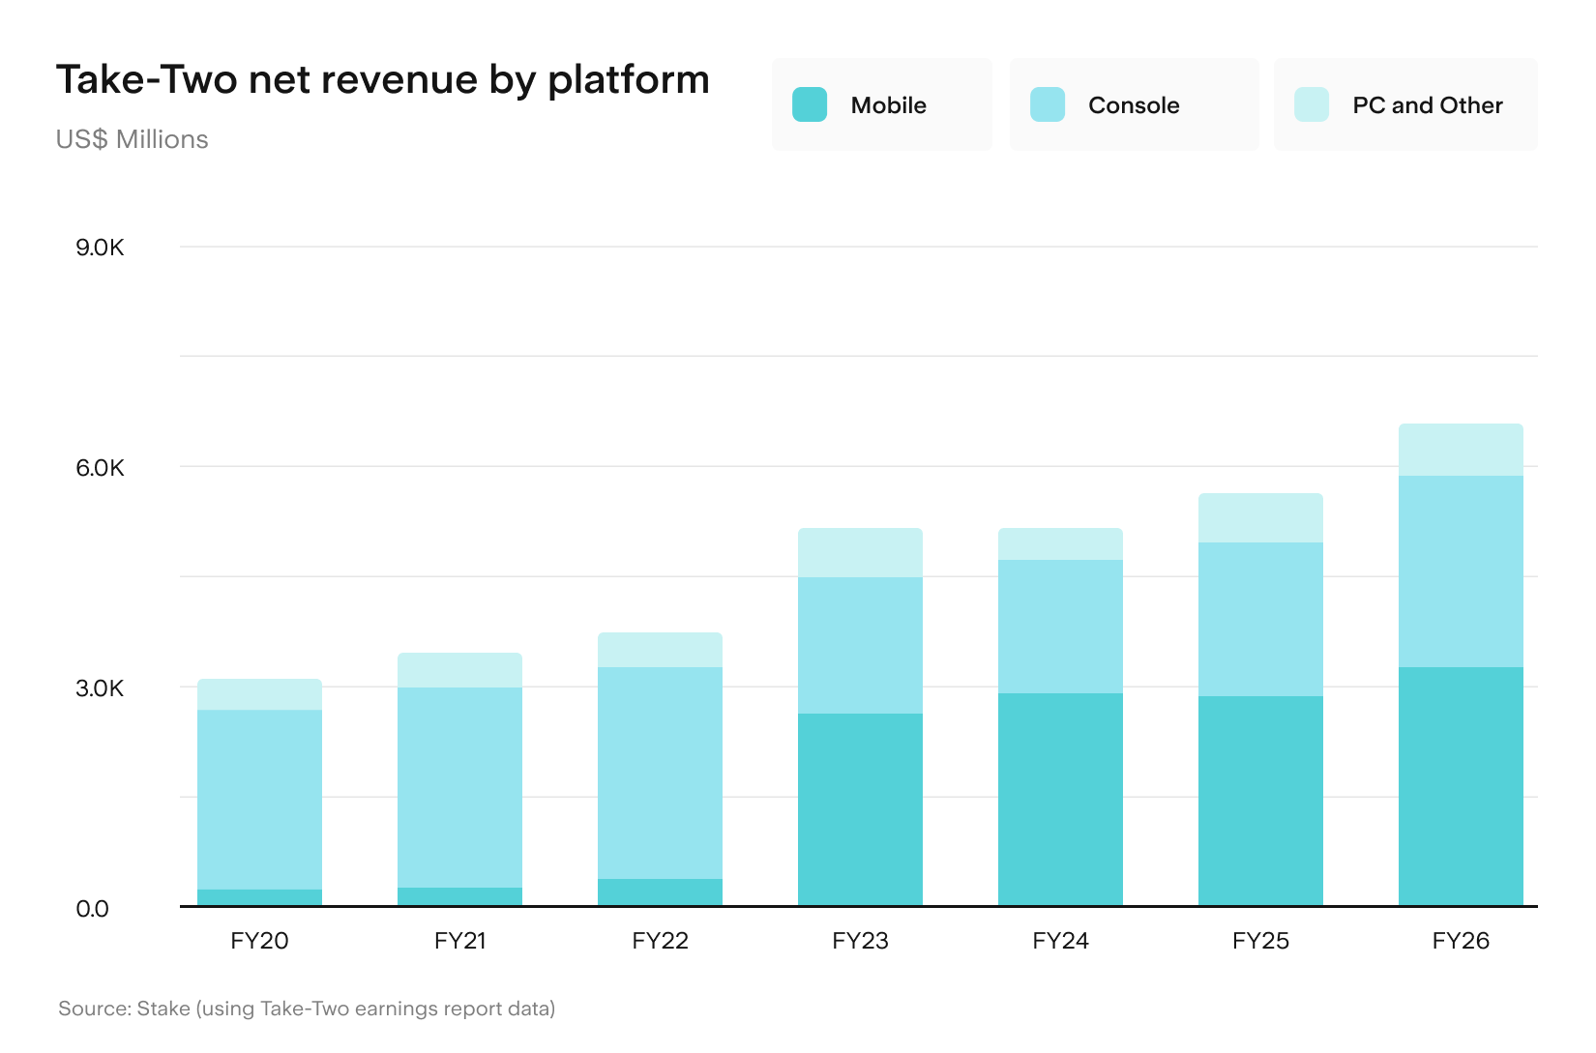Select the FY24 Mobile bar segment

(x=1060, y=800)
